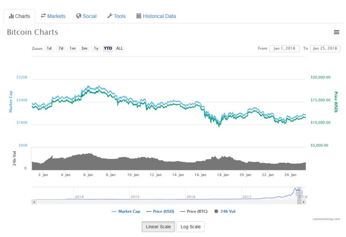Click the coinmarketcap.com credits link
The width and height of the screenshot is (346, 237).
click(x=326, y=219)
